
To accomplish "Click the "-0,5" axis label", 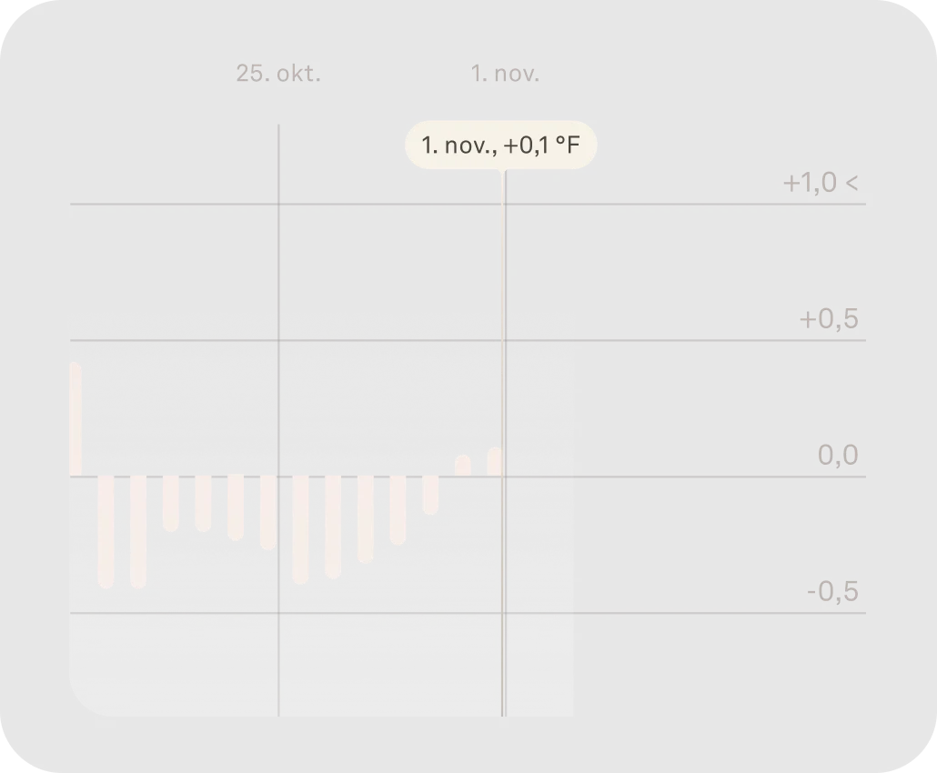I will click(x=831, y=593).
